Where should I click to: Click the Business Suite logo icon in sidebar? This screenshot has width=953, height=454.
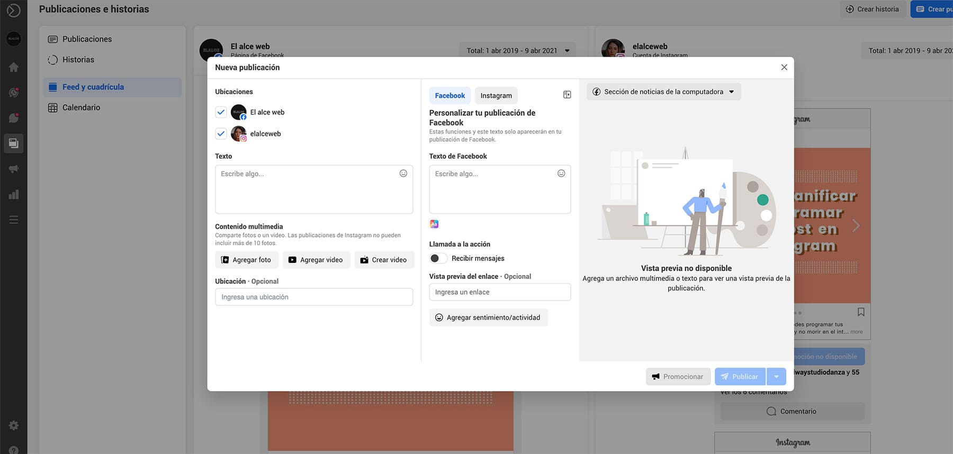(x=13, y=10)
